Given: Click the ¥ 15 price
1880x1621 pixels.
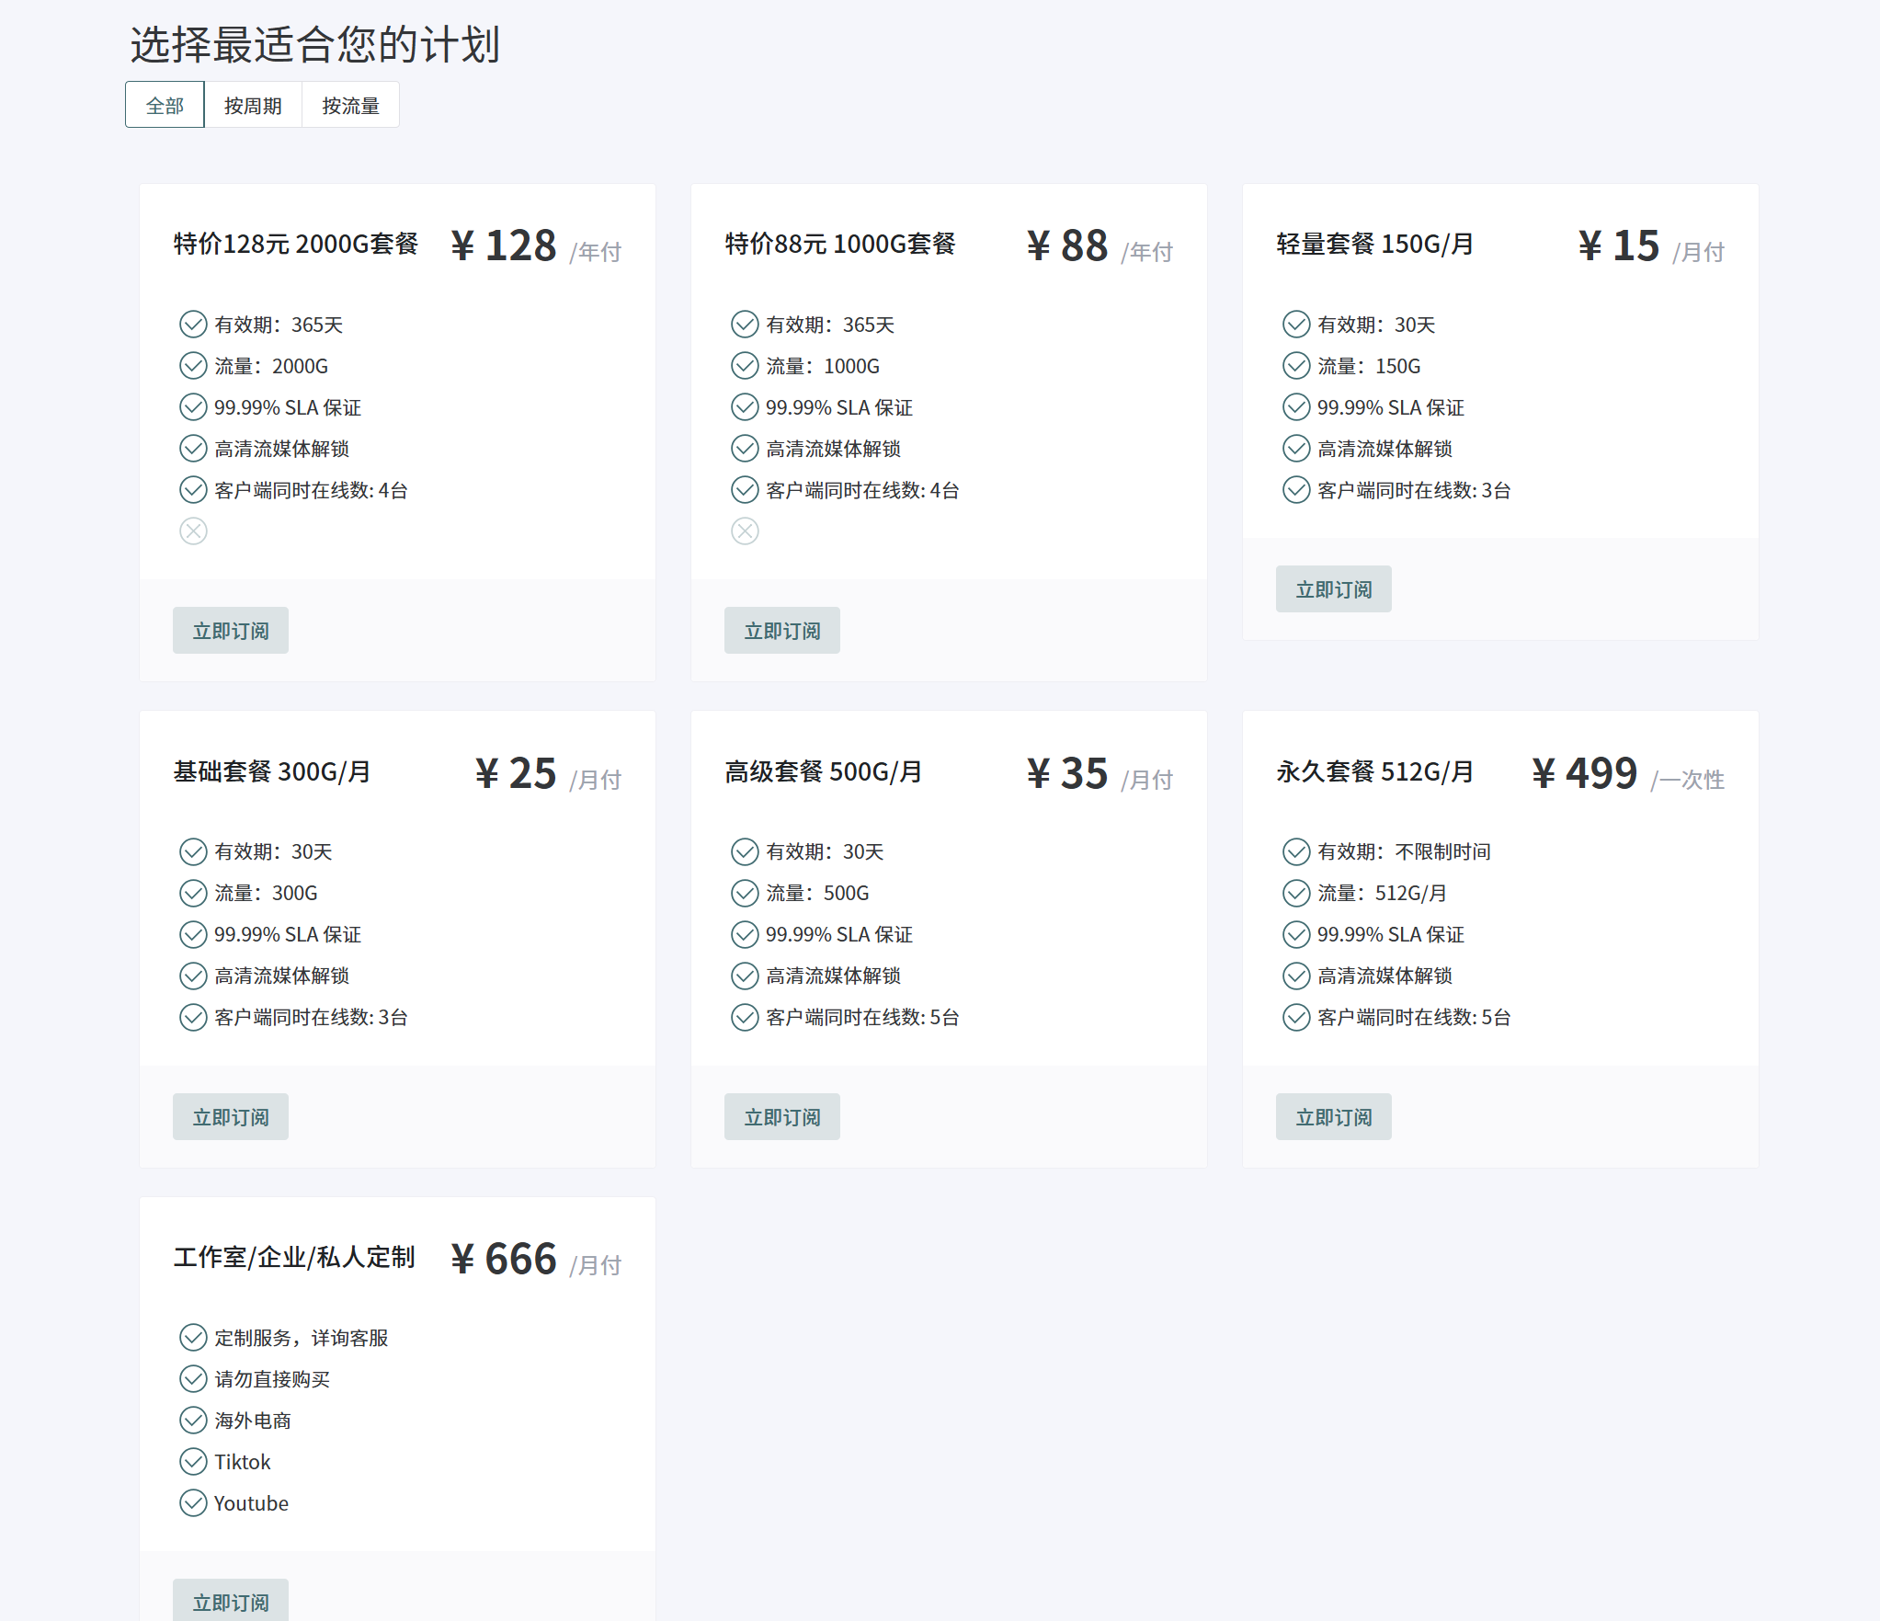Looking at the screenshot, I should coord(1619,245).
